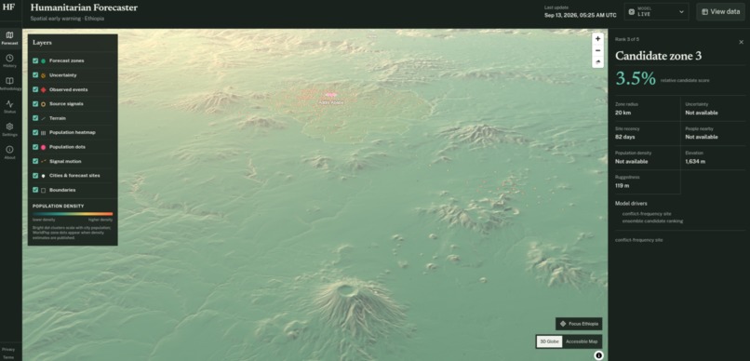
Task: Open the map info icon at bottom right
Action: pyautogui.click(x=598, y=355)
